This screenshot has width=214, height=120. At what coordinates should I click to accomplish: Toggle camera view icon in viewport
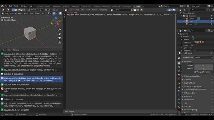click(x=60, y=38)
